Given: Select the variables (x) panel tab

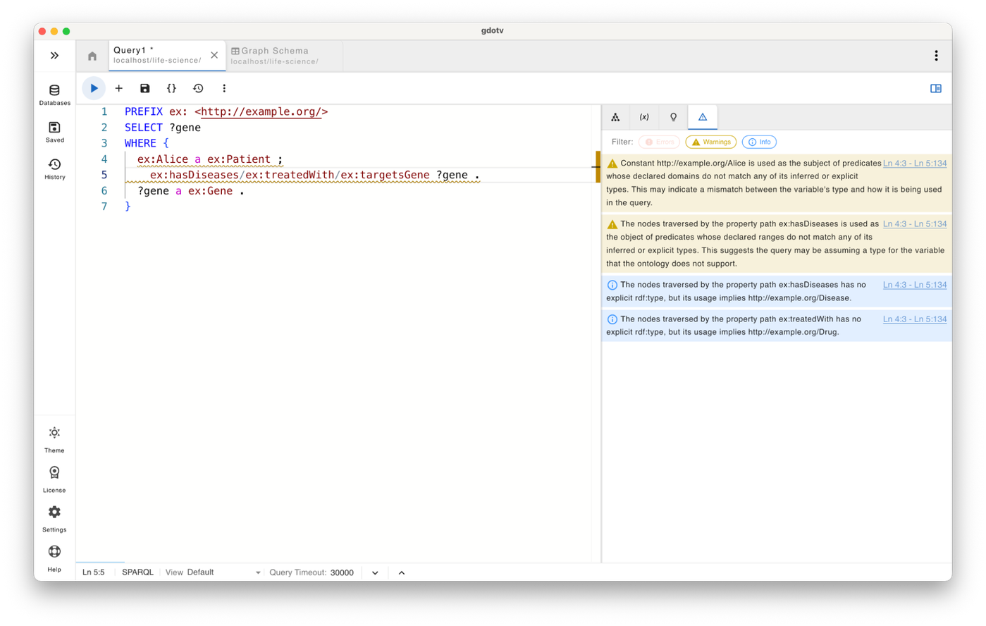Looking at the screenshot, I should coord(644,117).
